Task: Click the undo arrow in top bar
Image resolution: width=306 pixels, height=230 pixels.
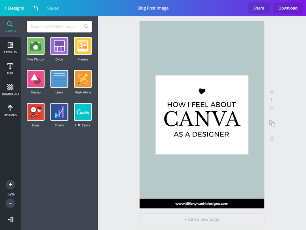Action: [x=36, y=8]
